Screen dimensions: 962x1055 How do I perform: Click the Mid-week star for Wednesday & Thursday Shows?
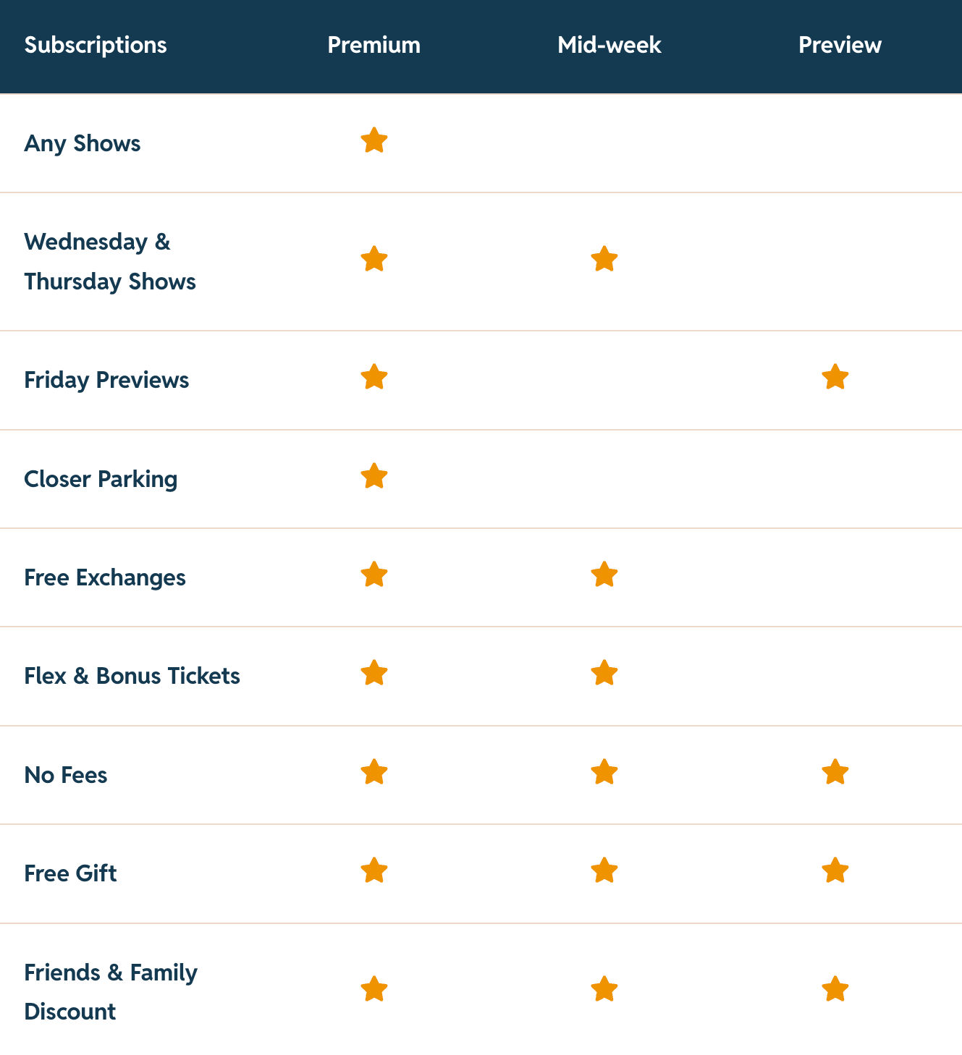(x=604, y=259)
